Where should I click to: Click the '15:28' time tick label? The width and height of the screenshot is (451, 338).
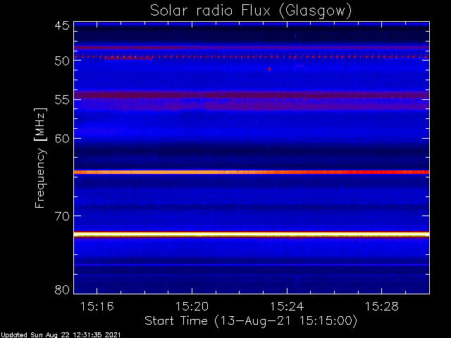(382, 307)
